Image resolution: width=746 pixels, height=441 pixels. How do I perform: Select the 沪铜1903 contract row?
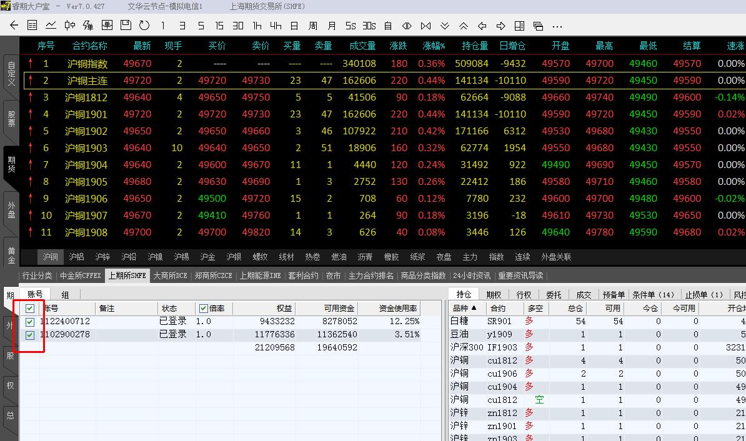pyautogui.click(x=86, y=148)
